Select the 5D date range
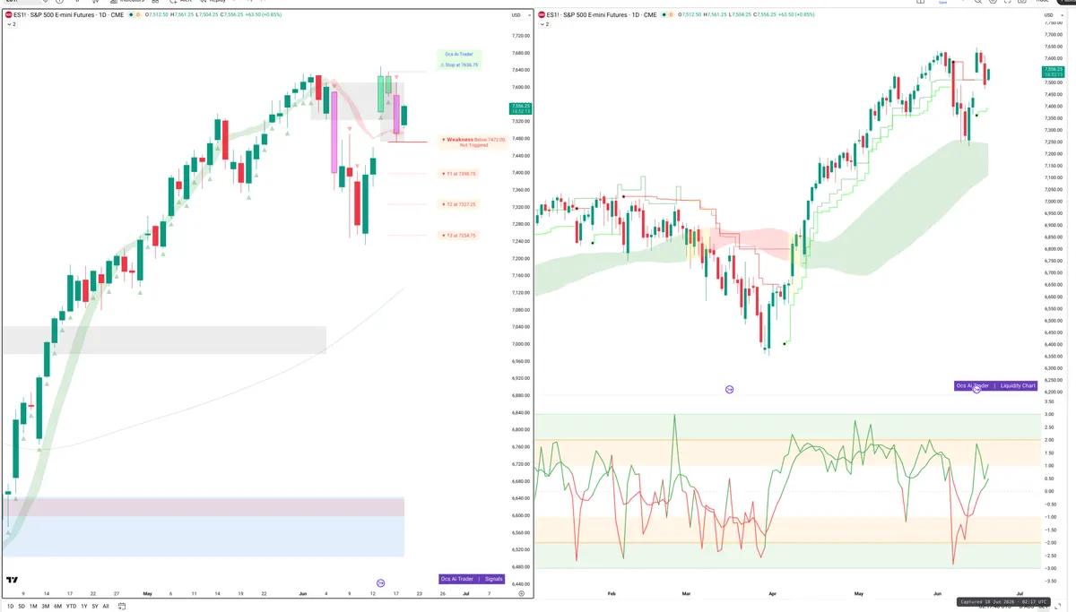The width and height of the screenshot is (1076, 612). (22, 607)
